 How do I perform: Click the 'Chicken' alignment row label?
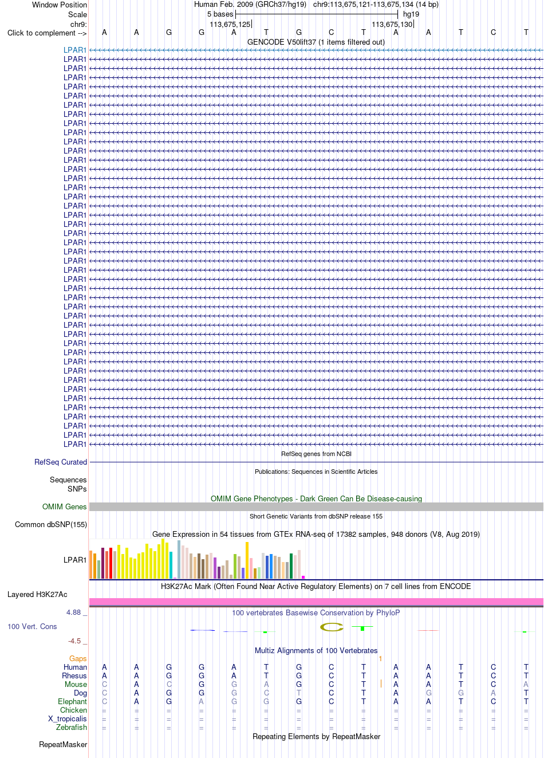coord(73,710)
